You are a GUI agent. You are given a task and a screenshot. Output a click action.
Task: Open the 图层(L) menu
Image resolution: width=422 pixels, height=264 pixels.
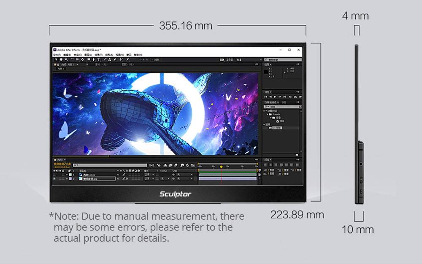tap(88, 55)
